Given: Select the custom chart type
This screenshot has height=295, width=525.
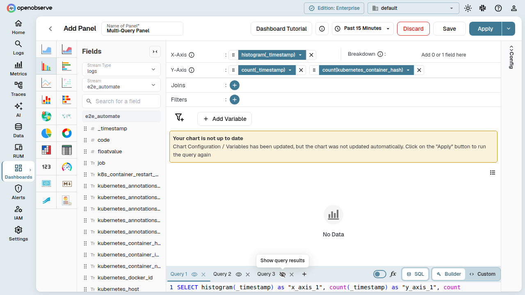Looking at the screenshot, I should point(66,200).
